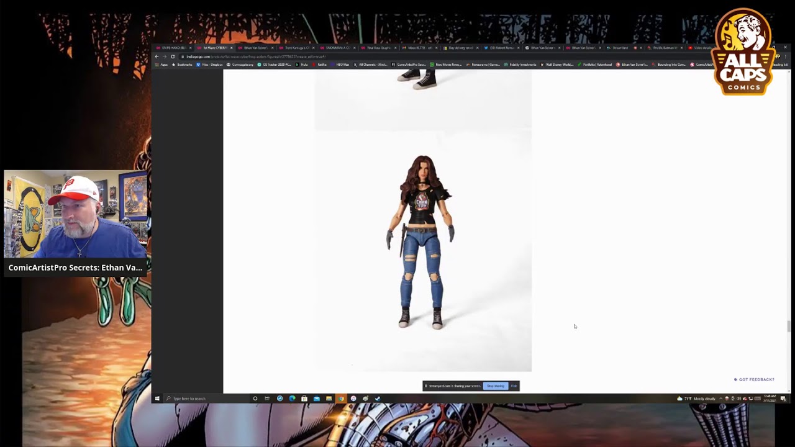Open the Cortana circle icon
795x447 pixels.
click(x=255, y=399)
